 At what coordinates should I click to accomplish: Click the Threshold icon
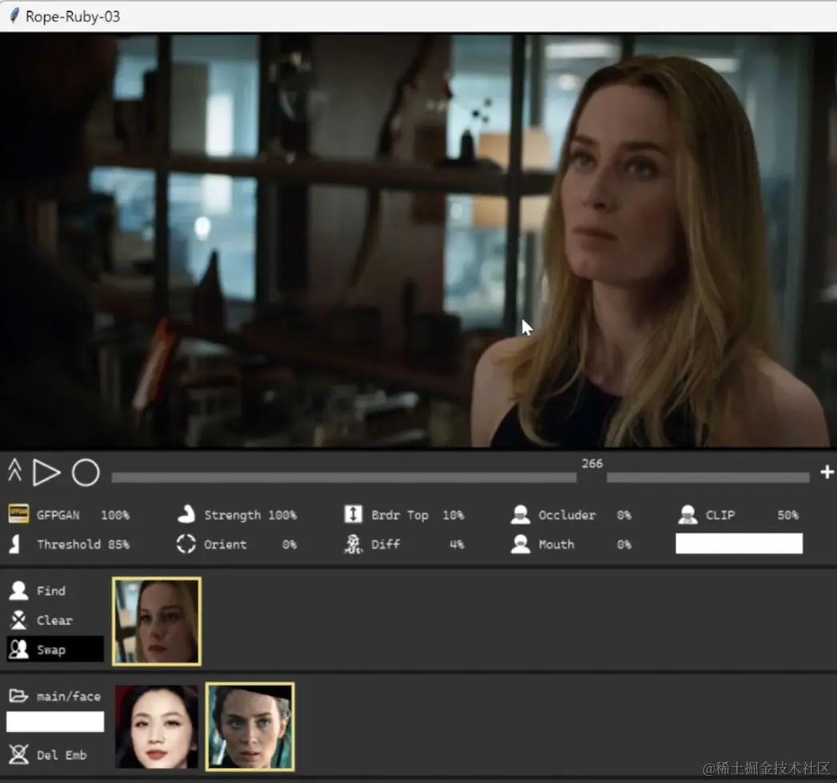click(15, 544)
